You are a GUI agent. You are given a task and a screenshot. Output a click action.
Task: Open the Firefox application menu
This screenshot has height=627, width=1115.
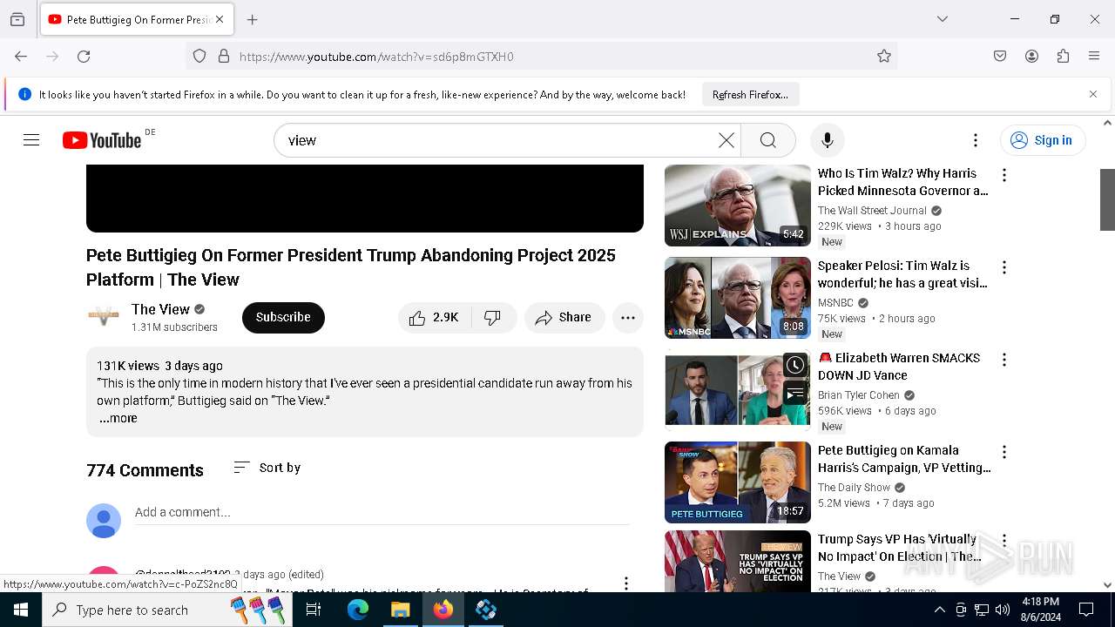tap(1094, 57)
